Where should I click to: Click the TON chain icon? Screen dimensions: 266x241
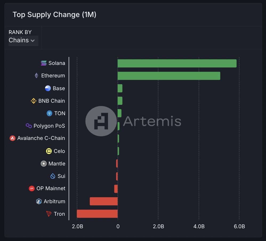coord(49,113)
